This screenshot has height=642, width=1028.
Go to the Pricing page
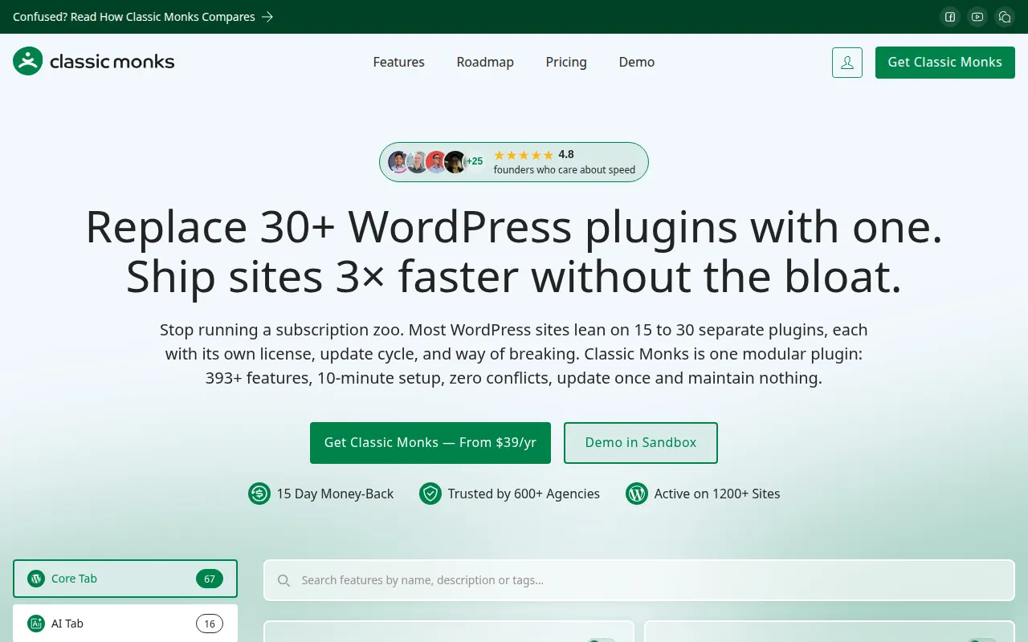(x=566, y=62)
